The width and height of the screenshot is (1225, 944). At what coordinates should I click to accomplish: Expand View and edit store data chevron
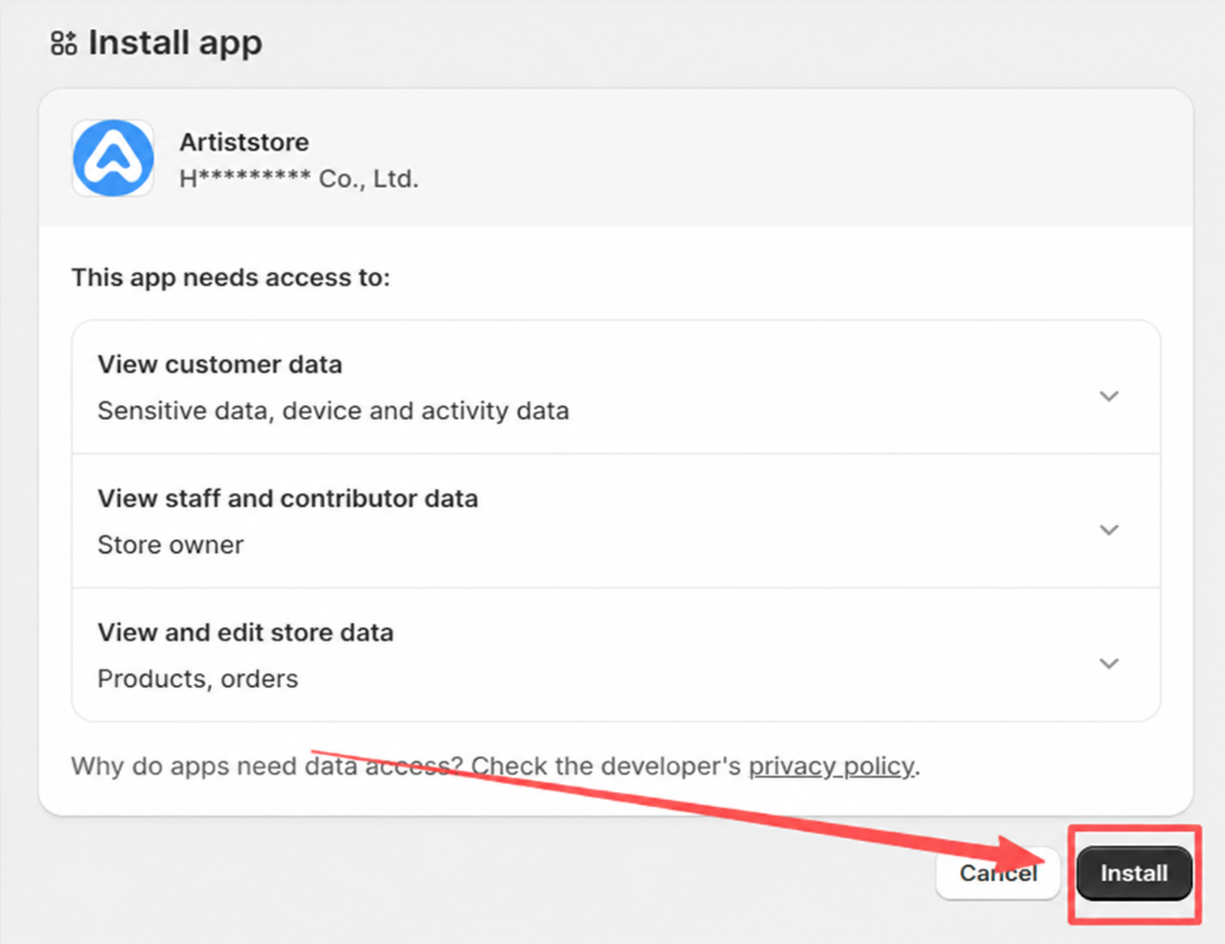click(1109, 664)
